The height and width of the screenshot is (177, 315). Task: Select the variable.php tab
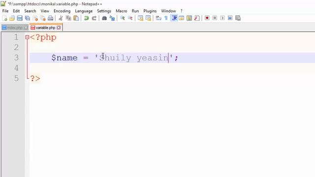pyautogui.click(x=45, y=28)
